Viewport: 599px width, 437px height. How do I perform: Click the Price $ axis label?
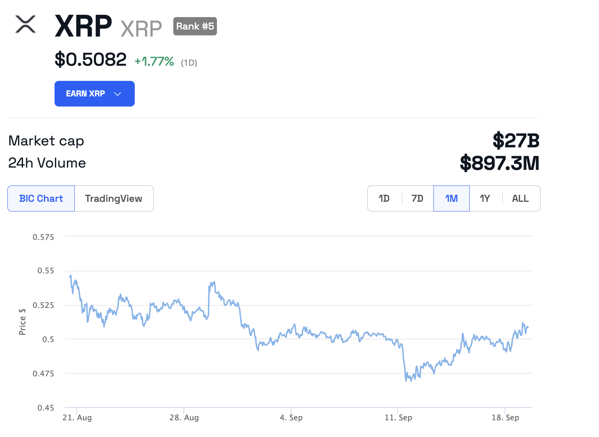click(22, 322)
